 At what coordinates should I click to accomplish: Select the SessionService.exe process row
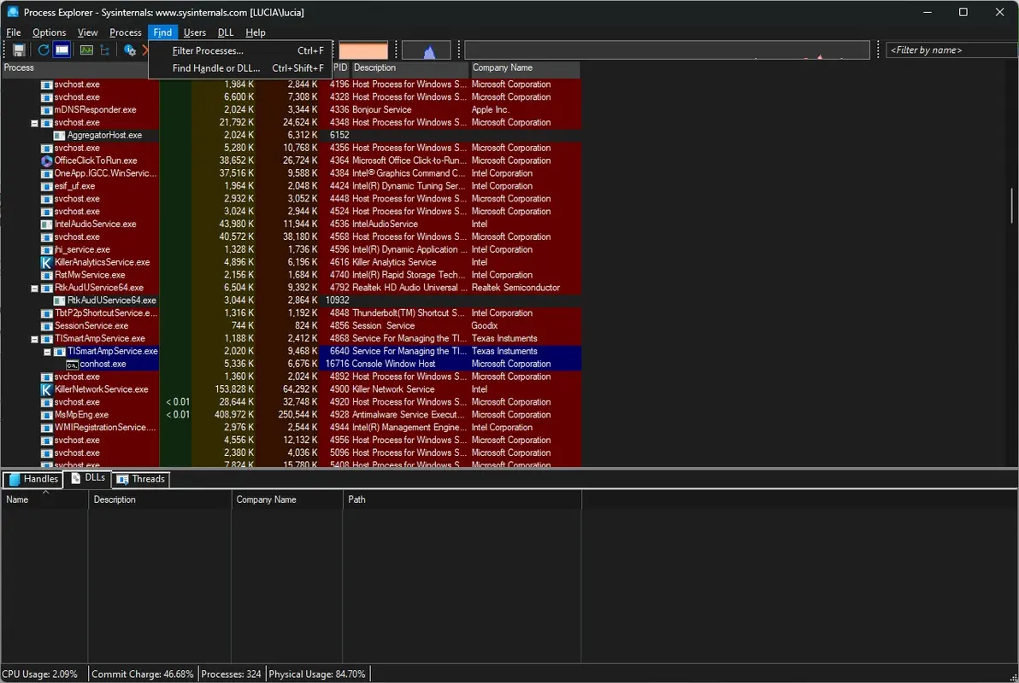pyautogui.click(x=291, y=326)
